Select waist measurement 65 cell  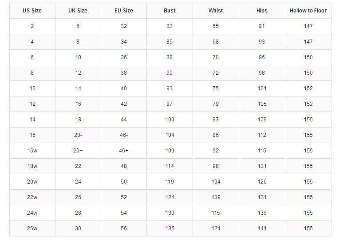[x=216, y=26]
